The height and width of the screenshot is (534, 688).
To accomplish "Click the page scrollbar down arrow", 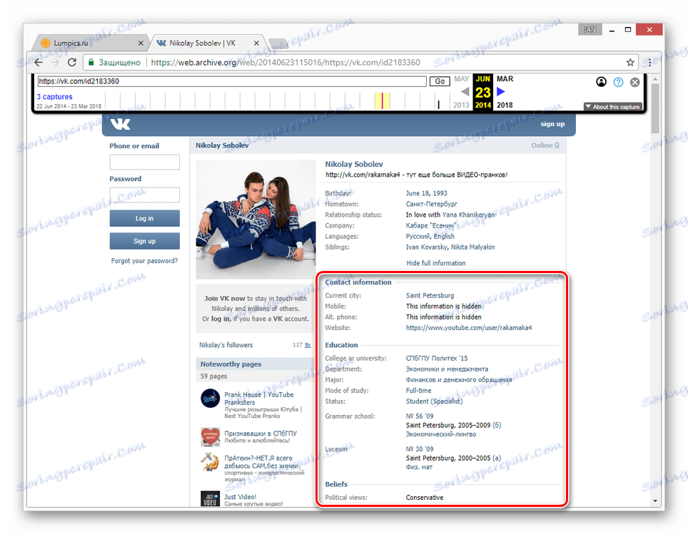I will 654,500.
